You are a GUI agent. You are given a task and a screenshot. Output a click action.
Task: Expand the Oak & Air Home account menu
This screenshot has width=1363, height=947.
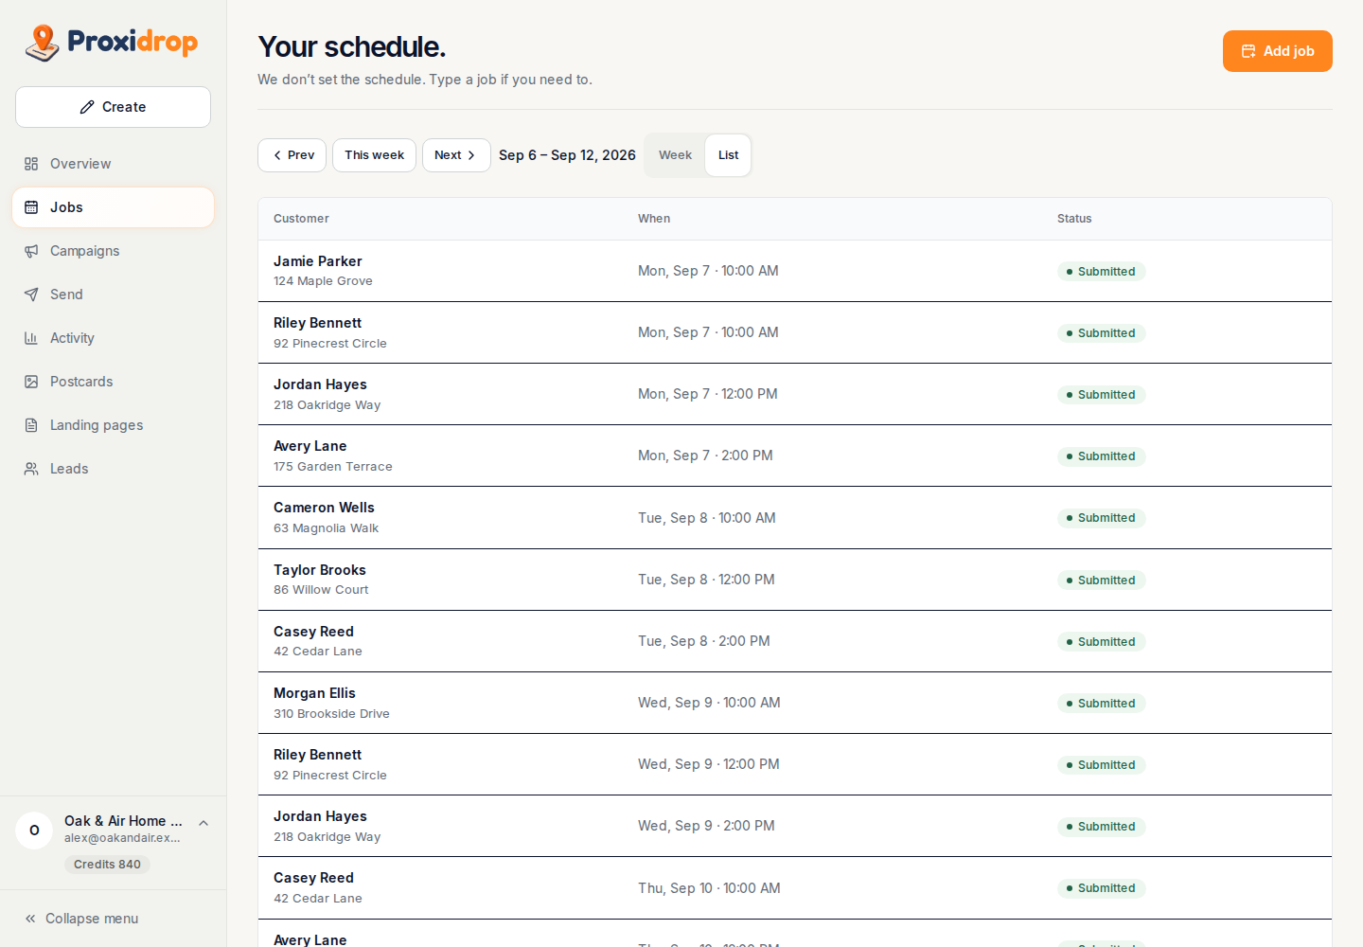(x=204, y=823)
